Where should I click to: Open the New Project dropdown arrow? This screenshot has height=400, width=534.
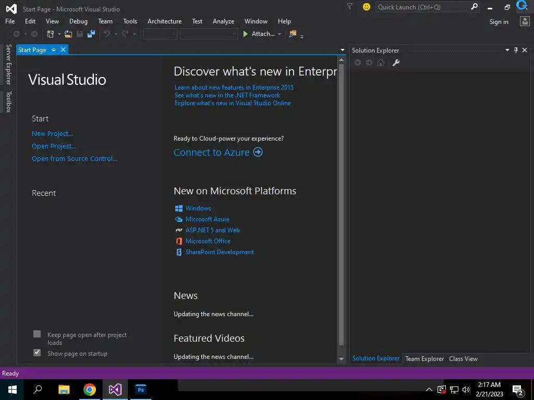(x=59, y=34)
